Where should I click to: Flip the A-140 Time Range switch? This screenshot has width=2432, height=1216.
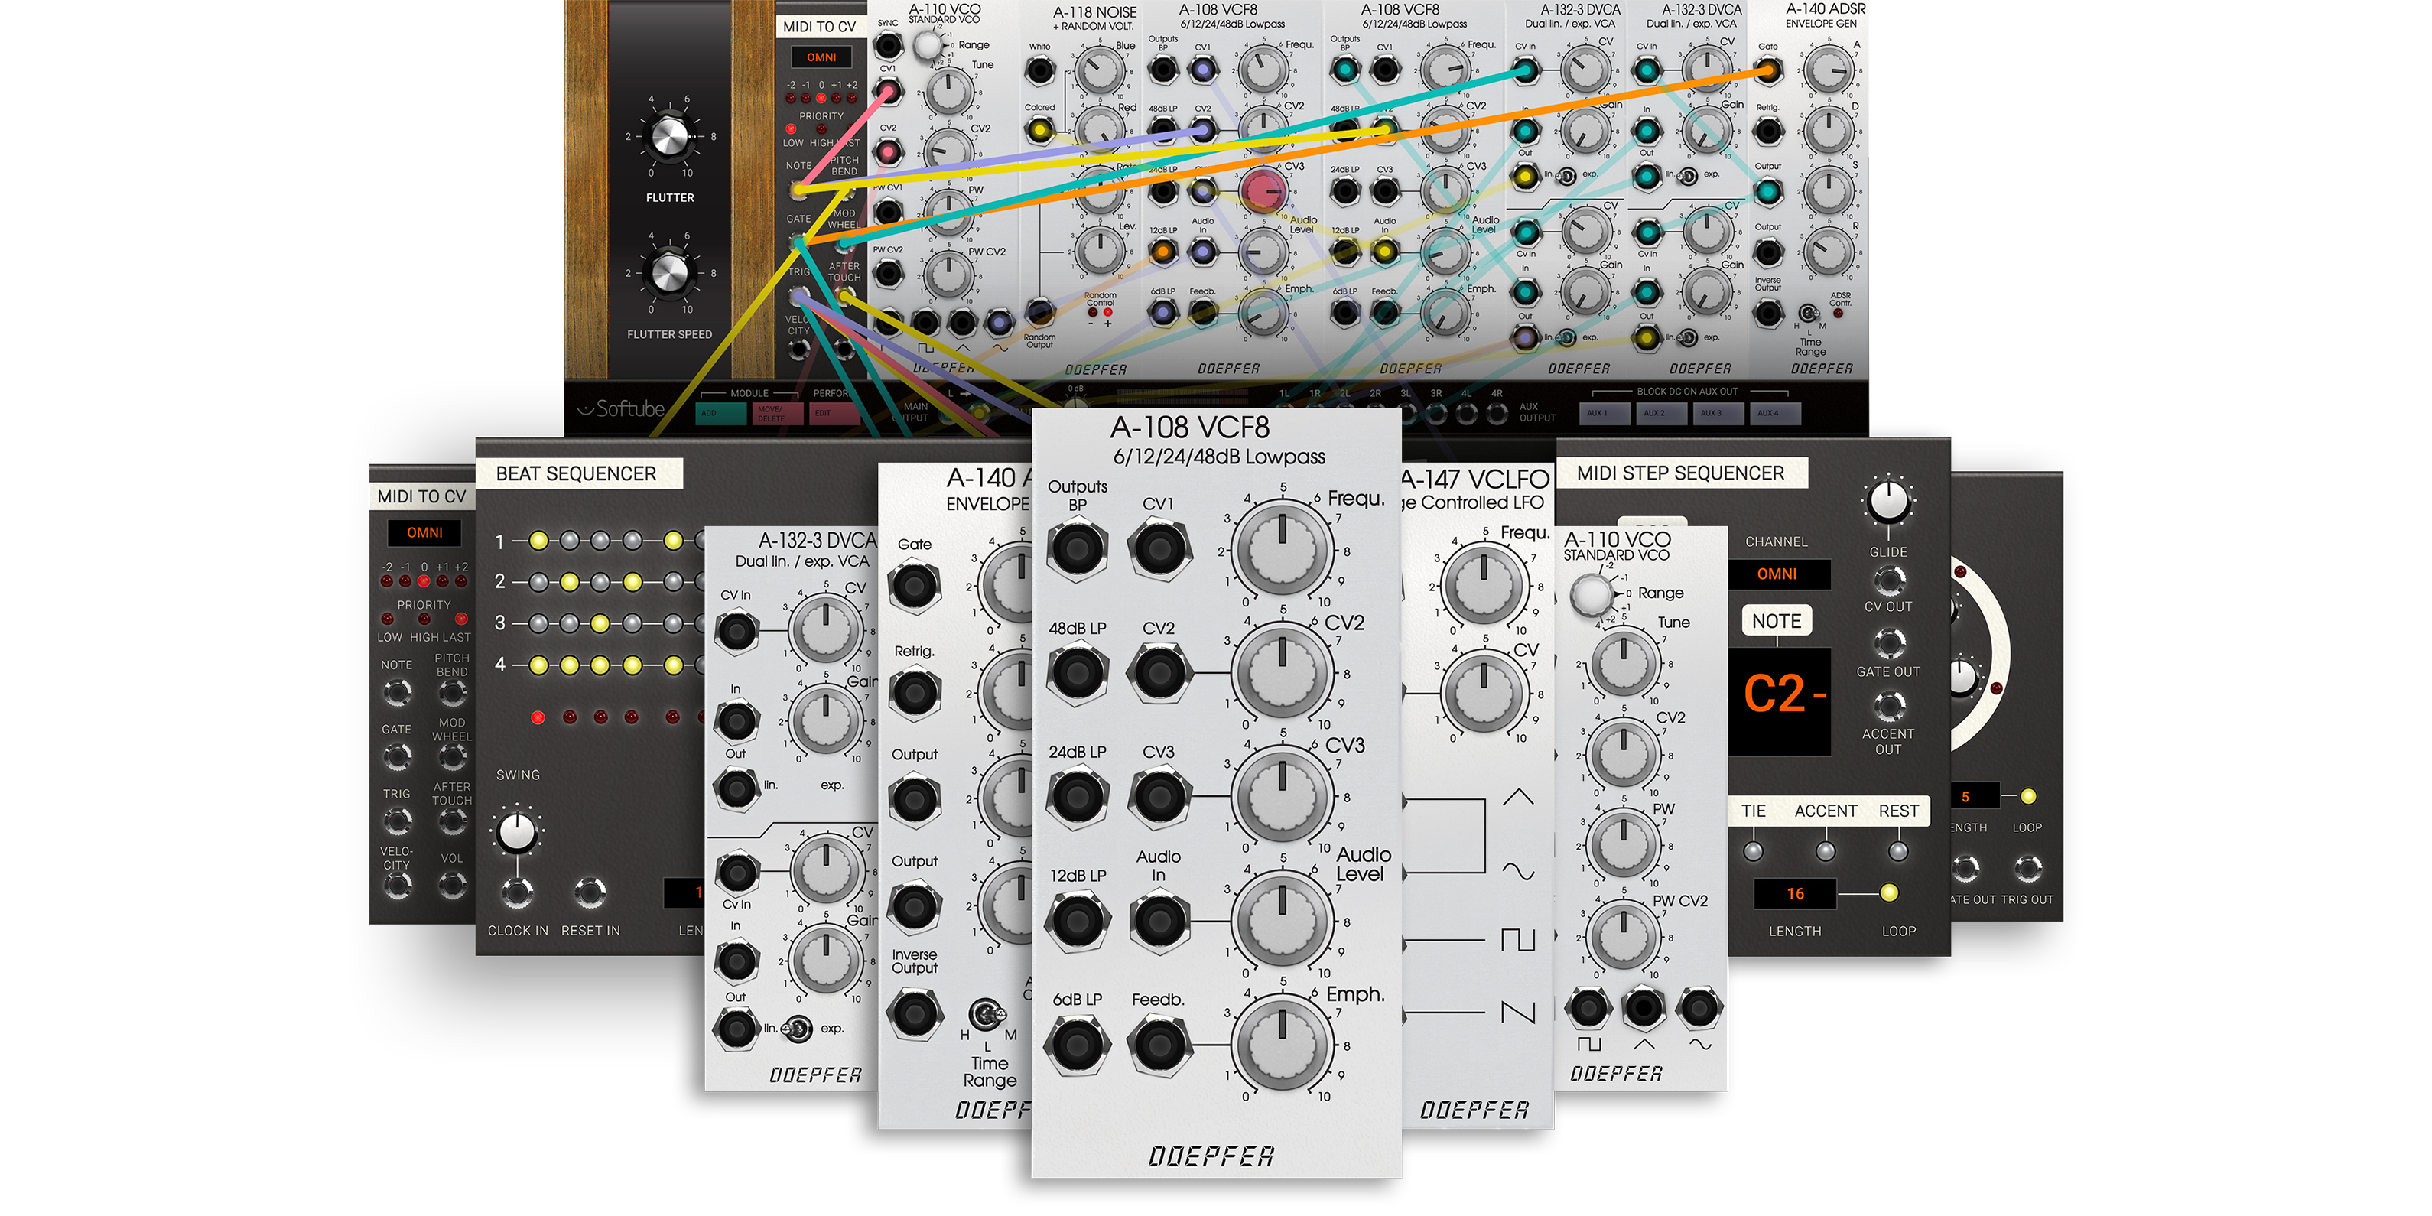coord(987,1016)
